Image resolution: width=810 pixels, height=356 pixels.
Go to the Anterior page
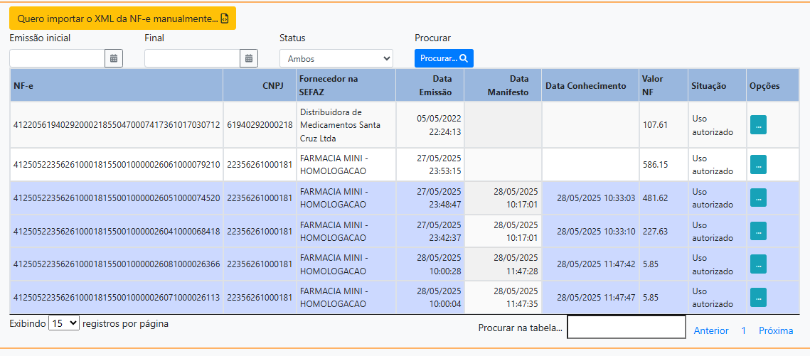pyautogui.click(x=711, y=330)
